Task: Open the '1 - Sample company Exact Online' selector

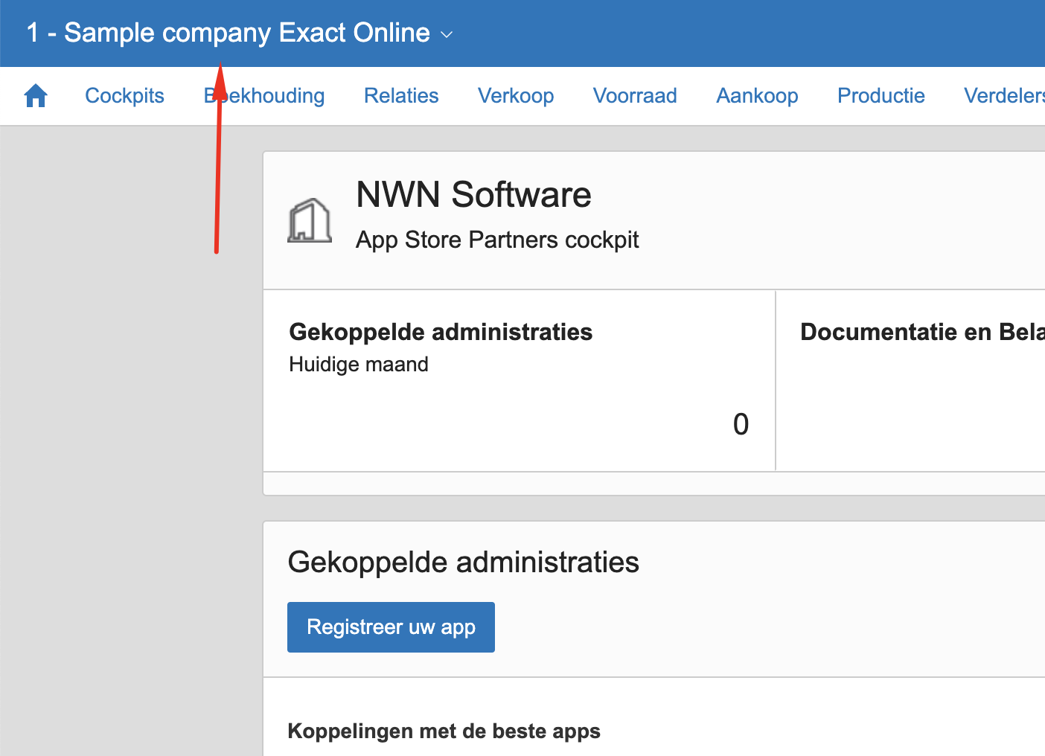Action: click(x=228, y=33)
